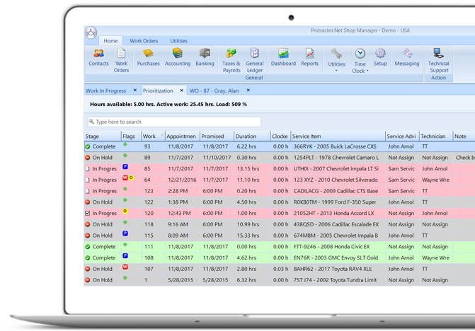Screen dimensions: 475x331
Task: Click the 'Type here to search' field
Action: pyautogui.click(x=174, y=122)
